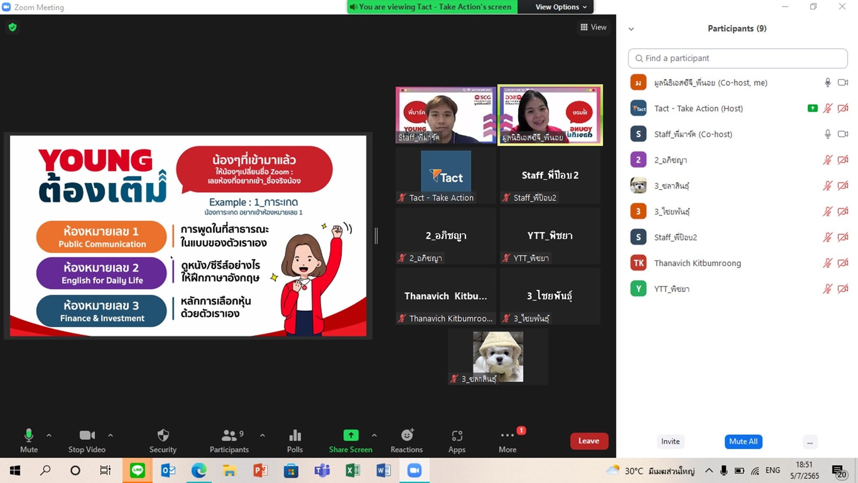Click Invite button in Participants panel
Screen dimensions: 858x483
click(x=670, y=441)
